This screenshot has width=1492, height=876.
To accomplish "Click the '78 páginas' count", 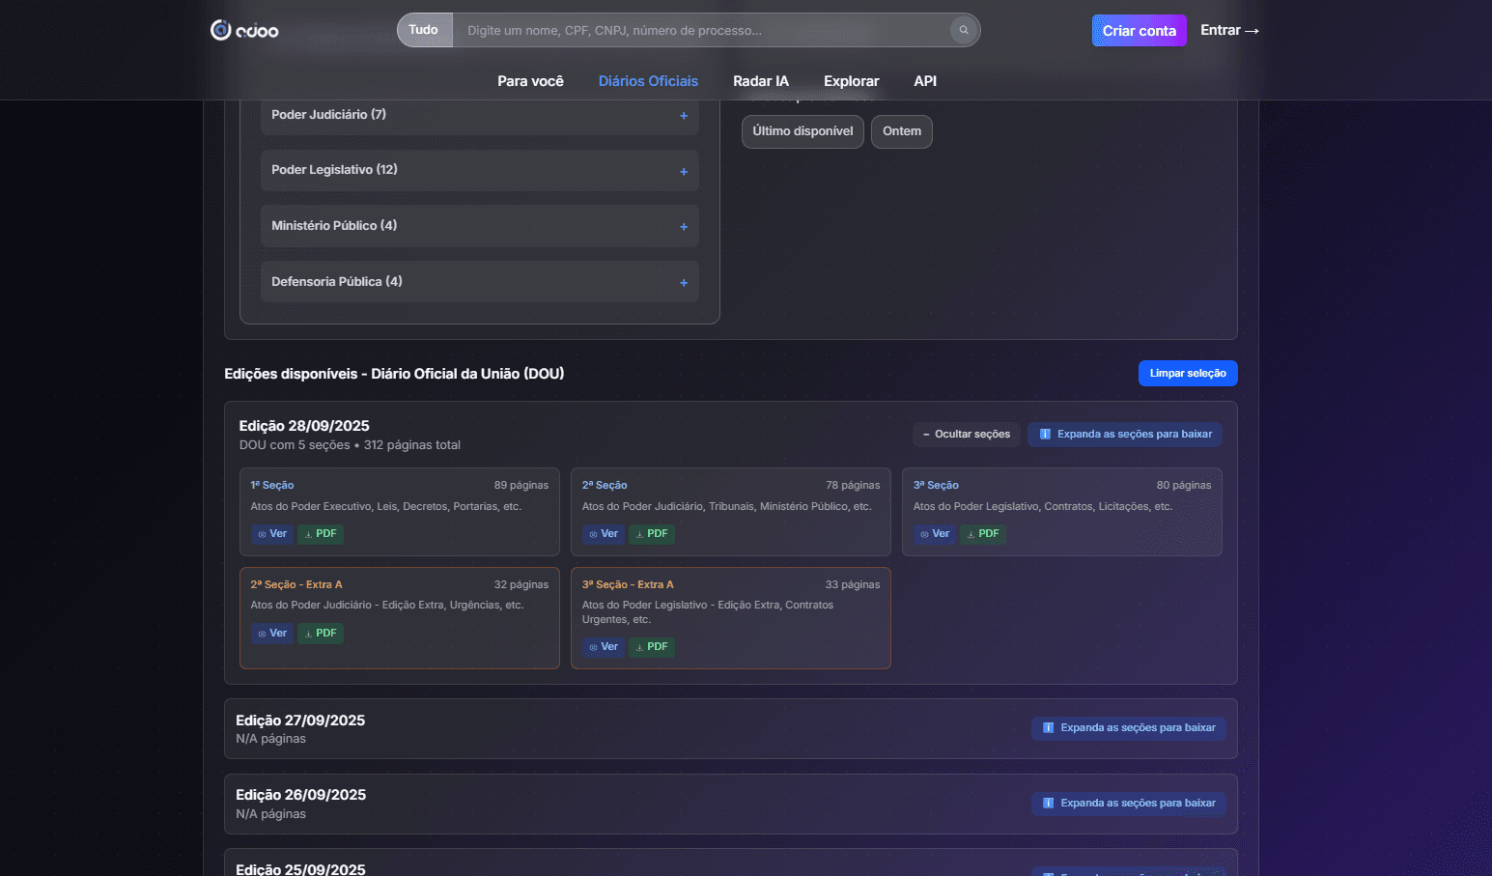I will click(853, 486).
